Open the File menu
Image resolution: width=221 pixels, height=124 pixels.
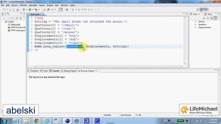click(2, 5)
